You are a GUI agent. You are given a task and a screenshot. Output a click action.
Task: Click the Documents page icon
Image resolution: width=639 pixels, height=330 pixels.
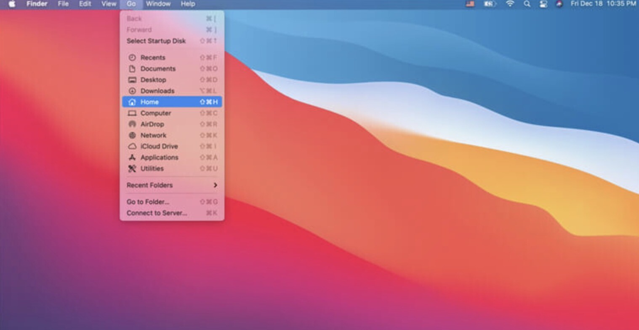tap(132, 68)
